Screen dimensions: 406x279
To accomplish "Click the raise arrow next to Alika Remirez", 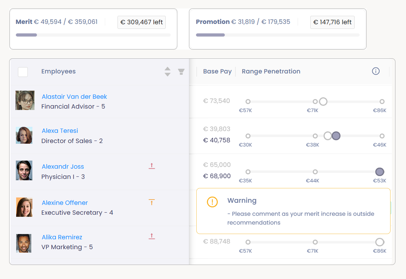I will 152,236.
